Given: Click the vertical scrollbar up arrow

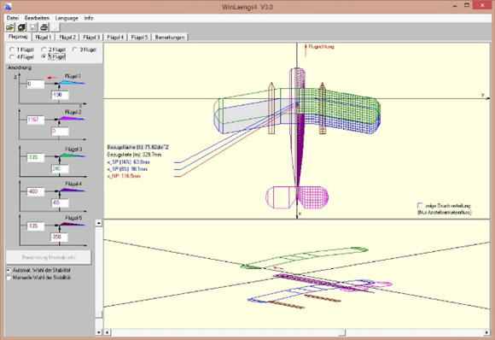Looking at the screenshot, I should pyautogui.click(x=98, y=223).
